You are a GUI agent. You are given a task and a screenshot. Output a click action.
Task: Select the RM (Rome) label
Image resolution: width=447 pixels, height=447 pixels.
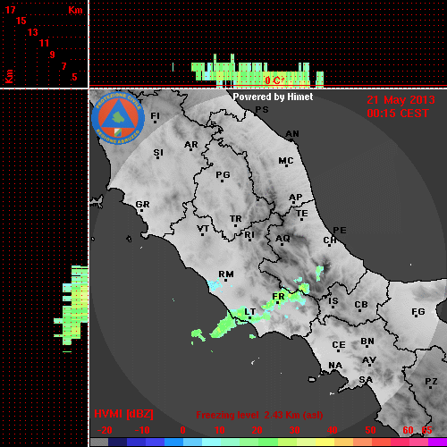coord(226,274)
